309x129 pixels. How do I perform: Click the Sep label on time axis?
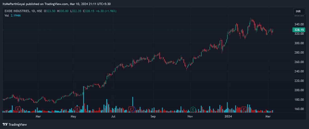click(153, 117)
